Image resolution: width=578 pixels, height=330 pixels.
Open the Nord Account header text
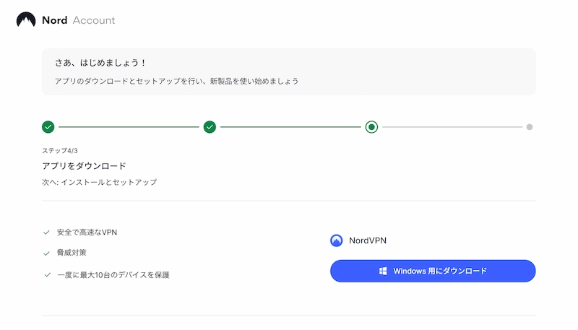[79, 20]
